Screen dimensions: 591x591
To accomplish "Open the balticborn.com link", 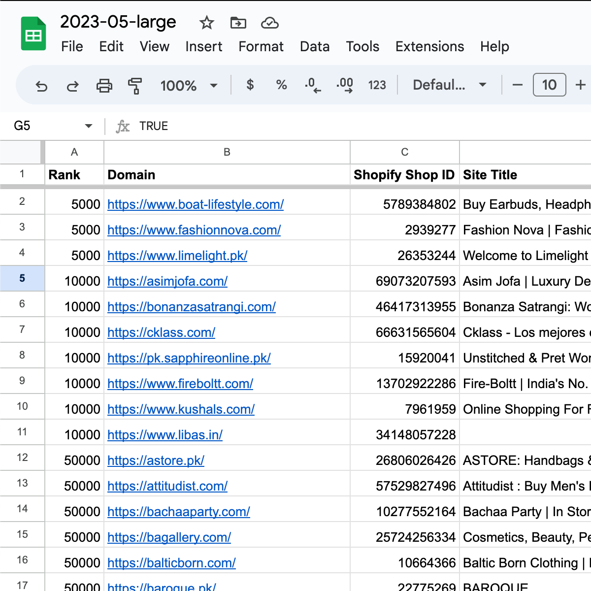I will coord(171,563).
